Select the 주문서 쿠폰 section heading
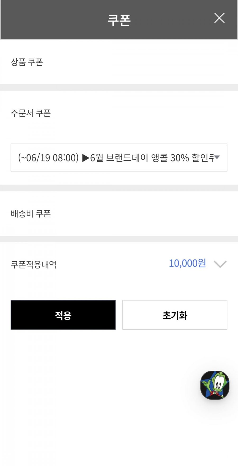Screen dimensions: 238x466 [x=31, y=113]
